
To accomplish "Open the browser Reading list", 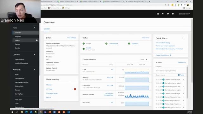I will point(187,8).
